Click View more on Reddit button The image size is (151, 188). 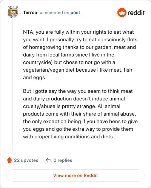75,175
